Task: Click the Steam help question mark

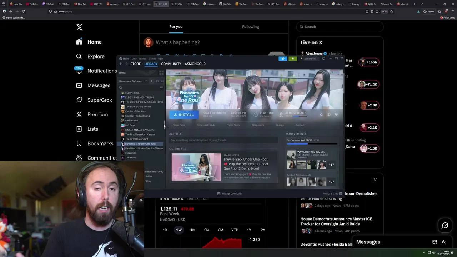Action: tap(301, 59)
